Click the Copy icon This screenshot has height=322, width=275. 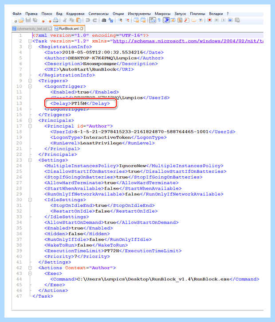click(71, 20)
